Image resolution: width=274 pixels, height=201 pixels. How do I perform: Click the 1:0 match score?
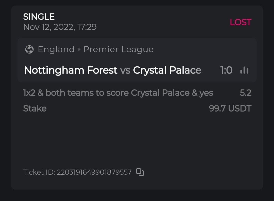click(226, 70)
